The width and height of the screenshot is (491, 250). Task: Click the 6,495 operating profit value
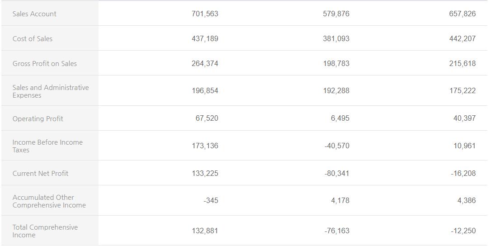340,118
